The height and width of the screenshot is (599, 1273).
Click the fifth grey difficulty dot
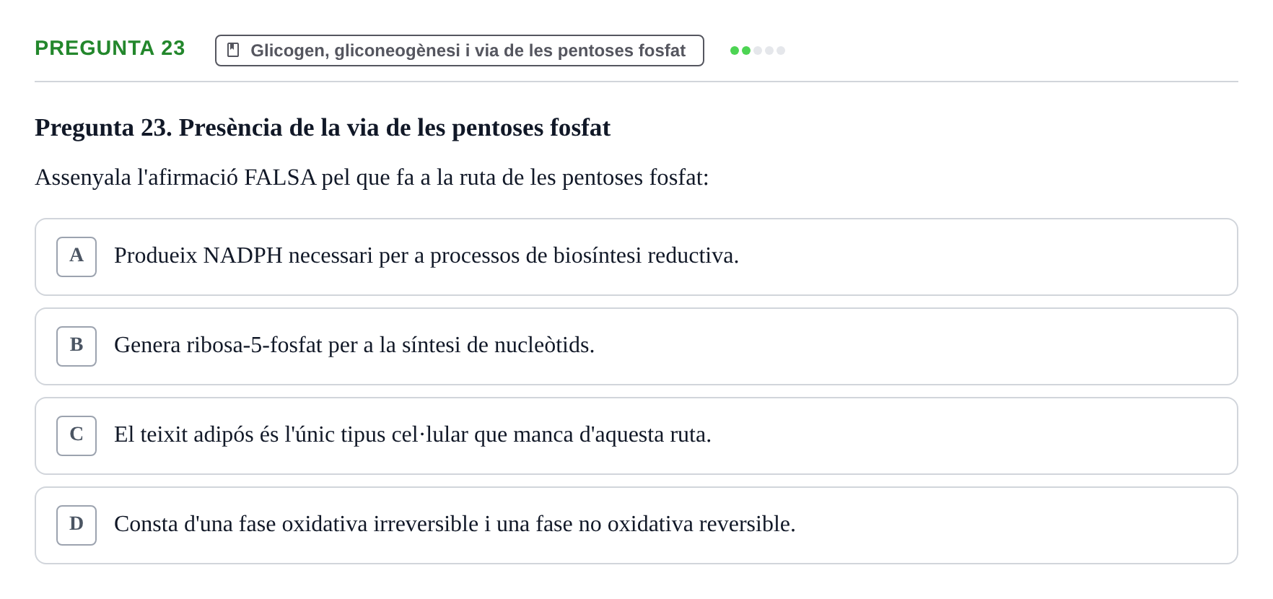point(781,51)
